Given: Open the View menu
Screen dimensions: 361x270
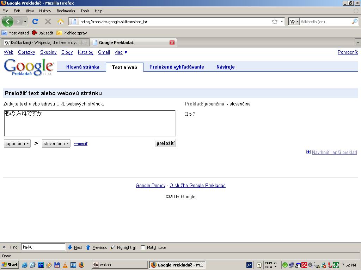Looking at the screenshot, I should coord(30,11).
